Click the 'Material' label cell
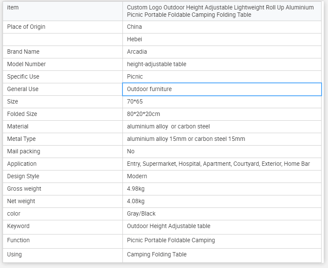 (18, 126)
